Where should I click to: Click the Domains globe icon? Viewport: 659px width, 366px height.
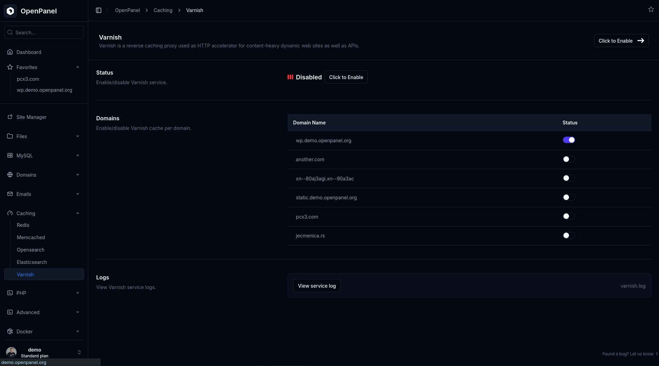[x=10, y=175]
